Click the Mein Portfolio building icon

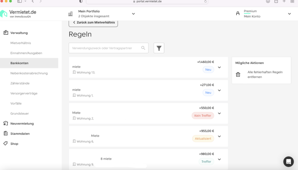pyautogui.click(x=70, y=14)
